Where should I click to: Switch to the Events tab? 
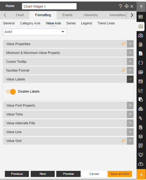point(68,15)
